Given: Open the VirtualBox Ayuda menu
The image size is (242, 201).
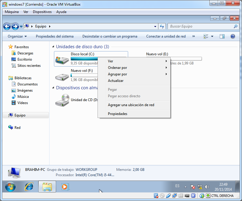Looking at the screenshot, I should (x=61, y=12).
